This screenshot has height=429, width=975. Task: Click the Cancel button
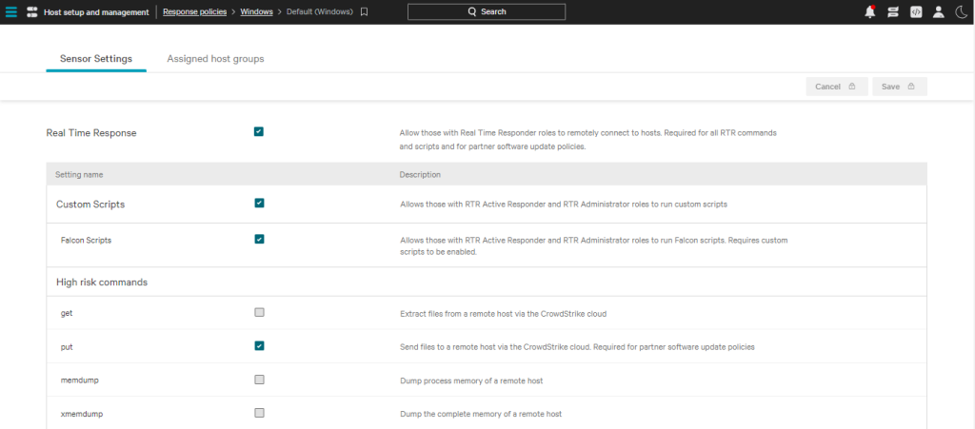pyautogui.click(x=837, y=87)
